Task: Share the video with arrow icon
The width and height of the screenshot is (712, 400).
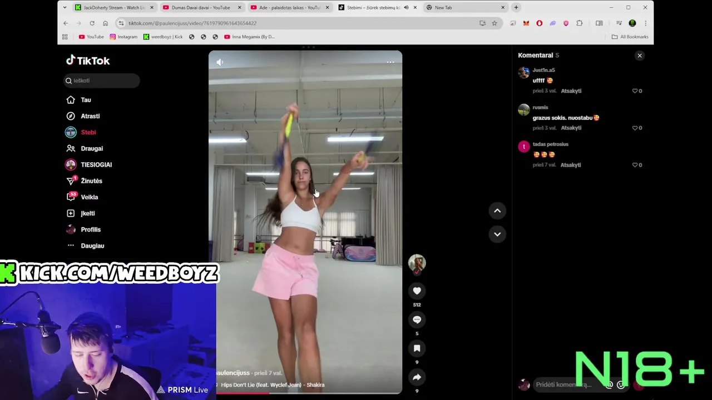Action: (417, 377)
